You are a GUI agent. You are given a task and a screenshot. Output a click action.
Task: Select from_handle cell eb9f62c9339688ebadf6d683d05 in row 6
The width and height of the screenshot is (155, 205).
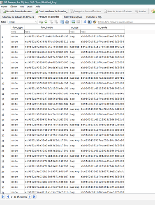[x=47, y=62]
